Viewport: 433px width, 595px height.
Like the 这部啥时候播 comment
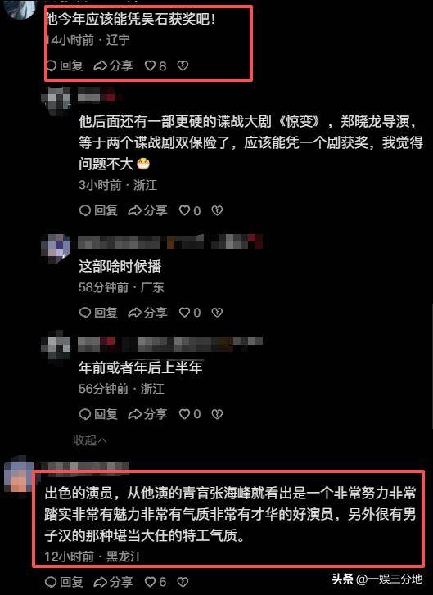pyautogui.click(x=190, y=313)
